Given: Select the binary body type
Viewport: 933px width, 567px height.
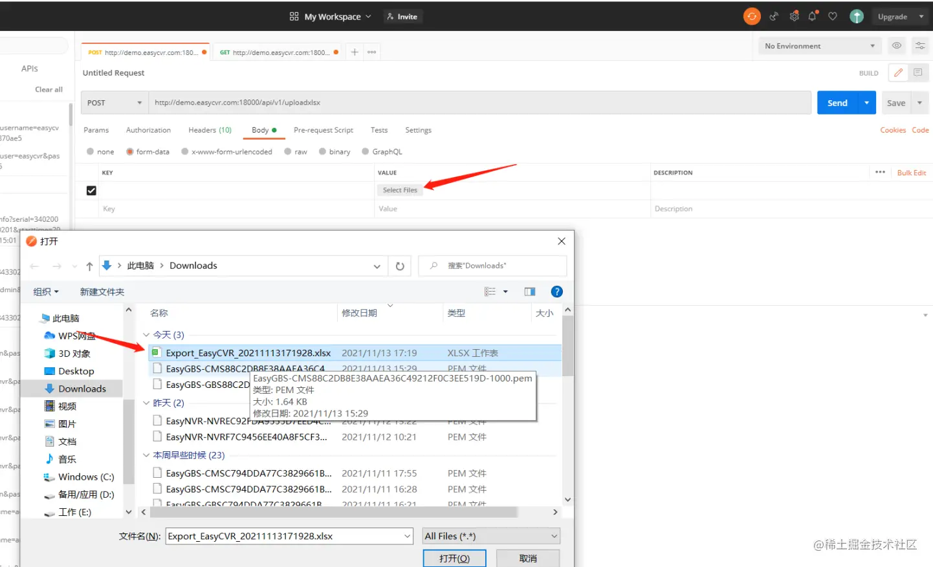Looking at the screenshot, I should pos(322,152).
